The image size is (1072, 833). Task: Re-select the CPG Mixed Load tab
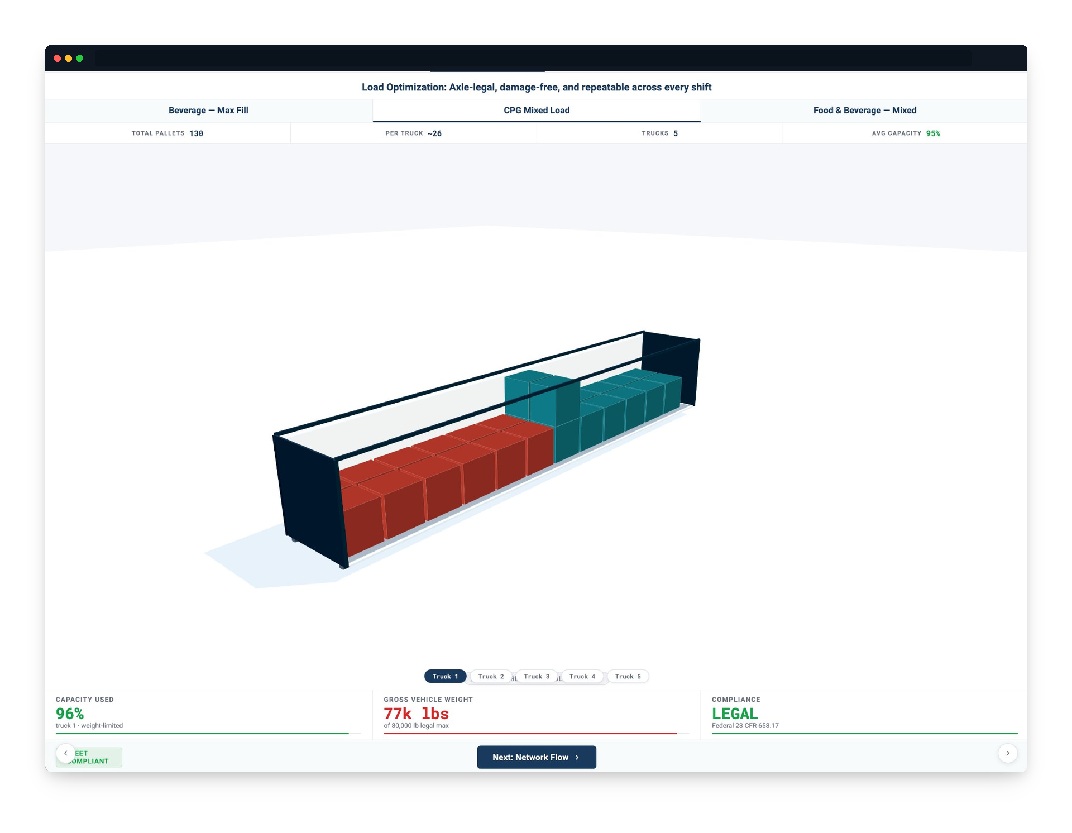536,110
